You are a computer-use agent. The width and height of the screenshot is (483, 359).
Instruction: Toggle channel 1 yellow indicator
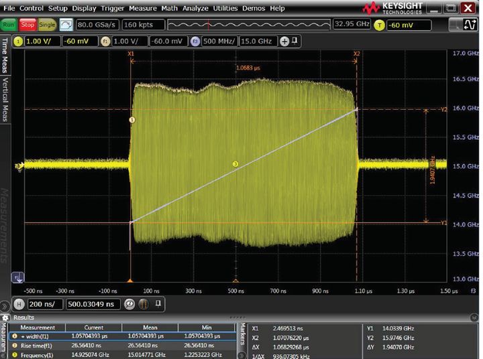(x=18, y=41)
